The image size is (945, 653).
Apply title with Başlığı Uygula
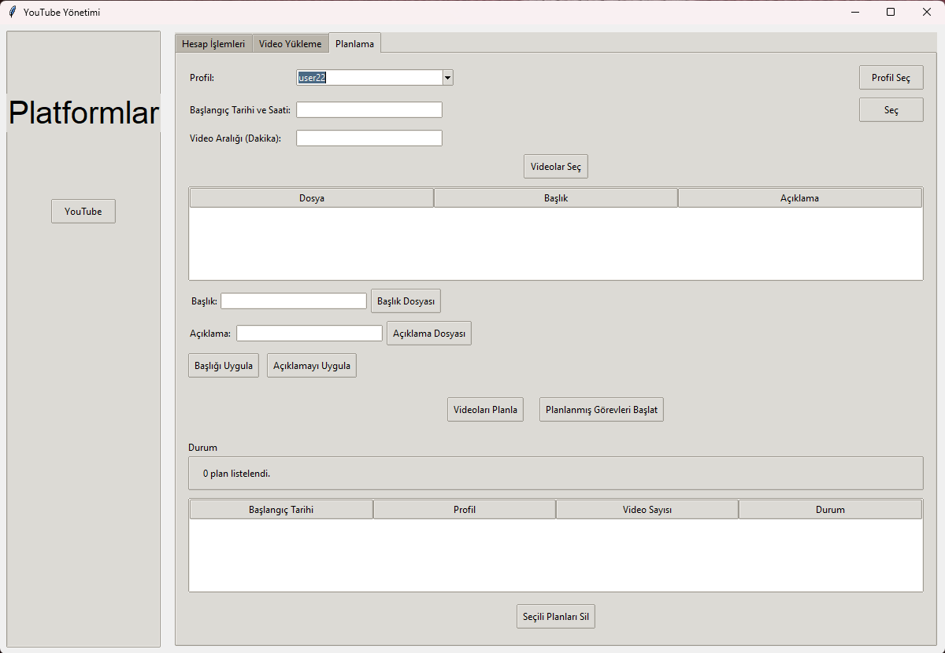pos(224,366)
